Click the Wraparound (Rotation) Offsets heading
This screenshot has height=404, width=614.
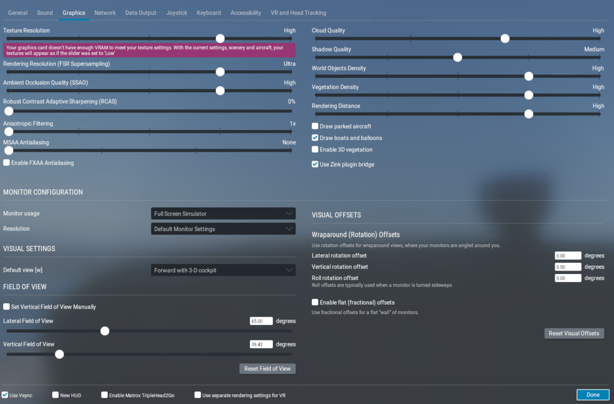(x=356, y=235)
